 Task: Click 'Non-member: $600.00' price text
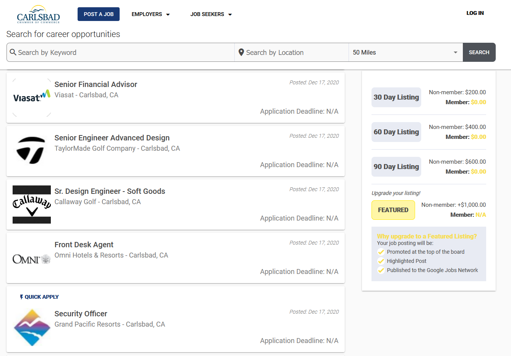(x=457, y=162)
